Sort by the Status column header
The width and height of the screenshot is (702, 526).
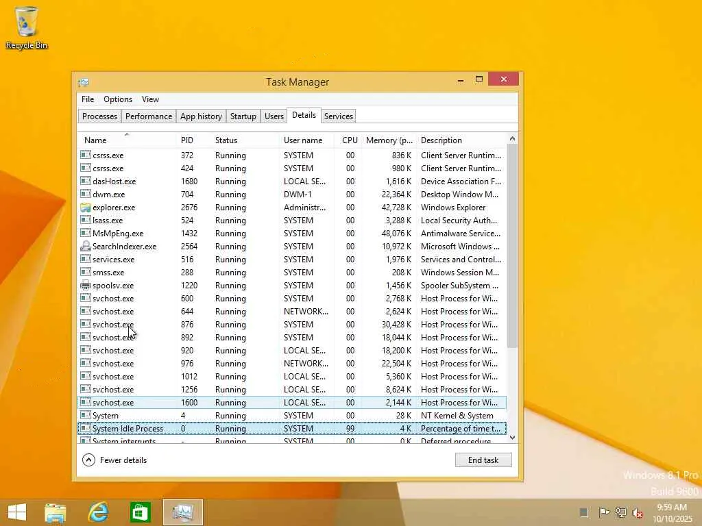click(x=245, y=140)
